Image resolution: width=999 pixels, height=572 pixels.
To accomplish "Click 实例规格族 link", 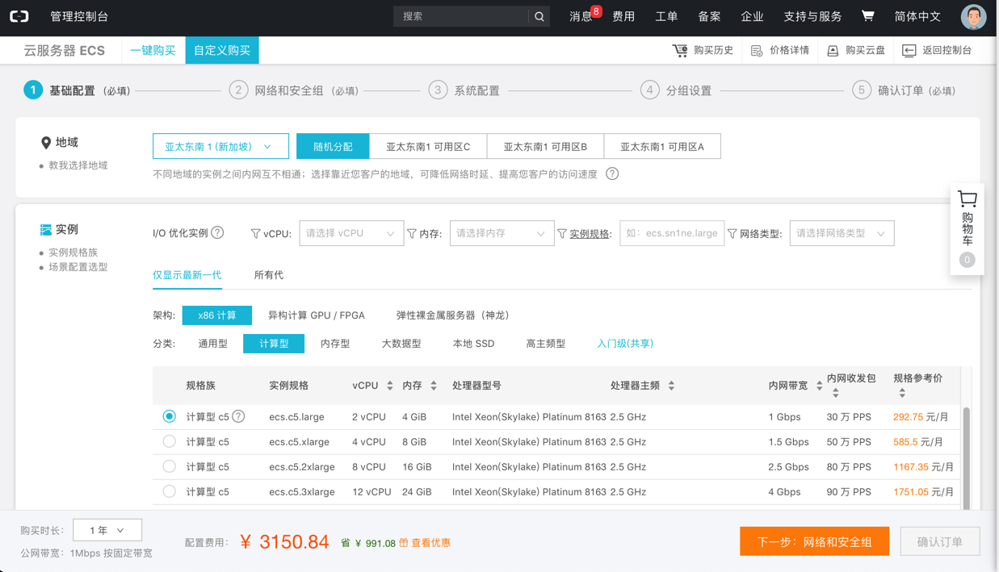I will tap(73, 253).
